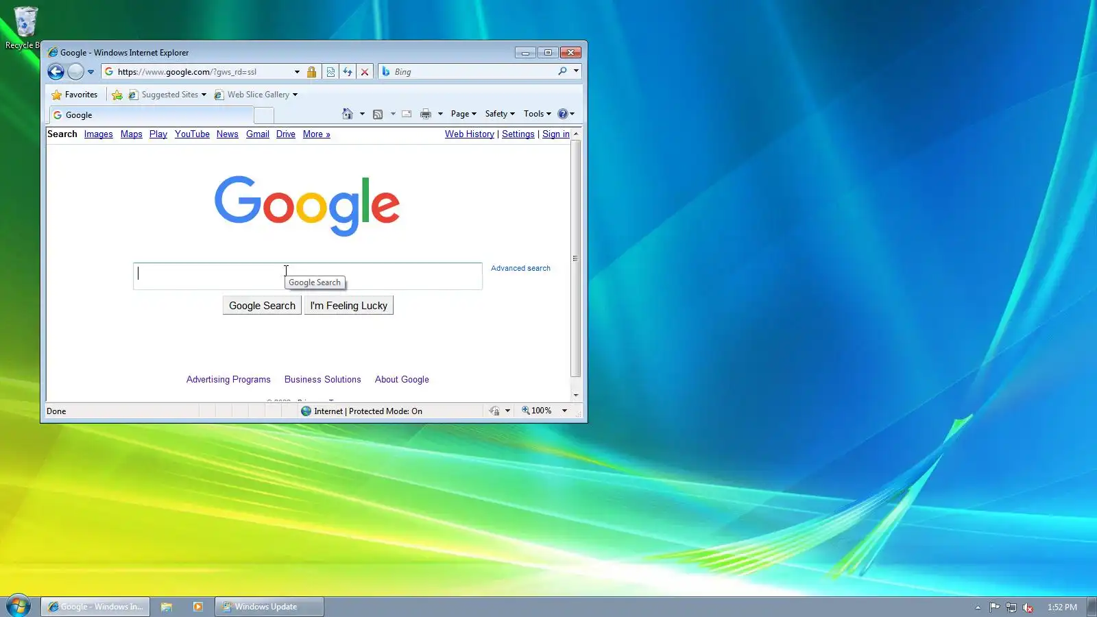Viewport: 1097px width, 617px height.
Task: Open the Advertising Programs link
Action: pyautogui.click(x=228, y=380)
